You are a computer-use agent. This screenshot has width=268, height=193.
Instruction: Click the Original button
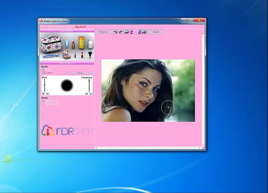pos(103,32)
